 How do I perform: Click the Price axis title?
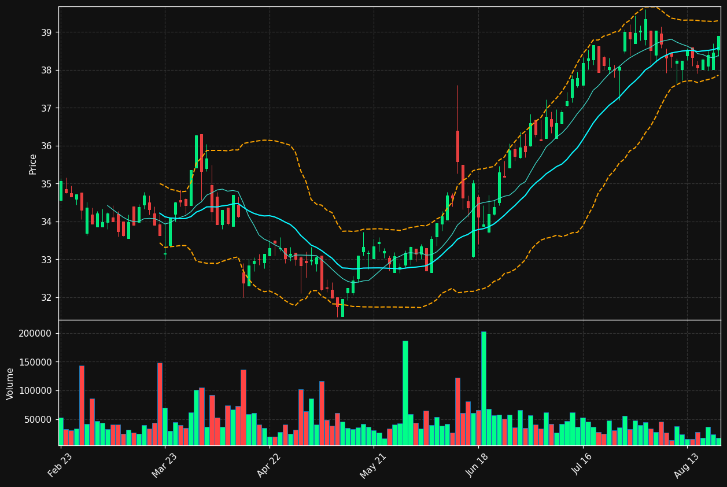pyautogui.click(x=33, y=164)
